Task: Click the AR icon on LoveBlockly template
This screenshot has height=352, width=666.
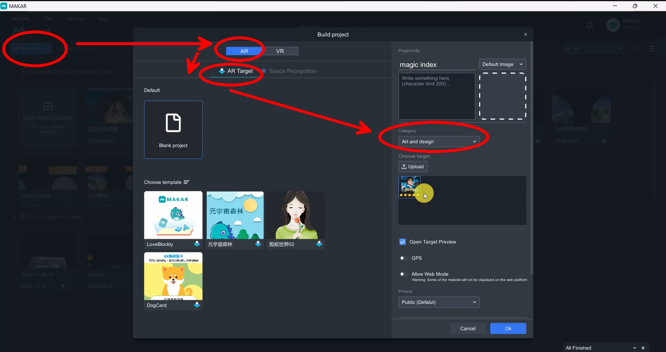Action: 197,244
